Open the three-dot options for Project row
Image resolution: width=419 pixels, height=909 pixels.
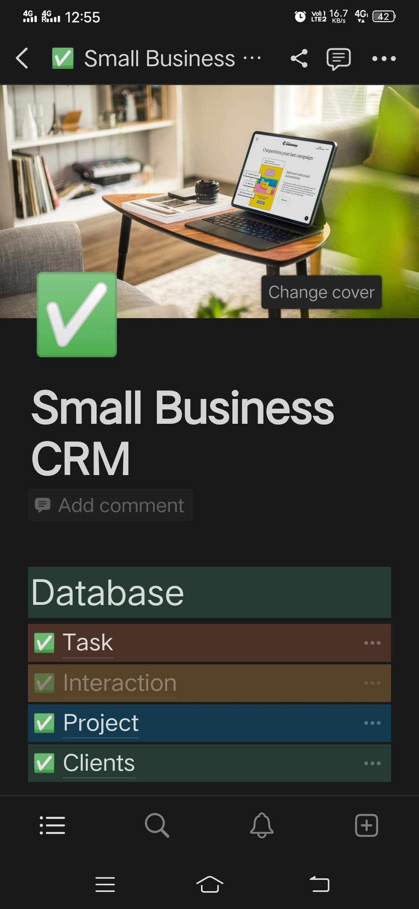[x=372, y=723]
